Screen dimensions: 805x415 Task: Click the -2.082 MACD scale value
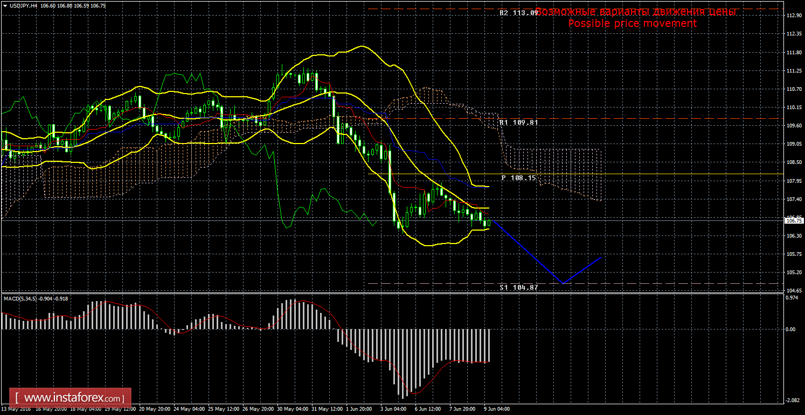click(x=793, y=400)
